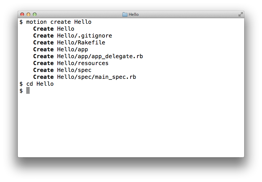Viewport: 262px width, 182px height.
Task: Click the green zoom button
Action: coord(34,14)
